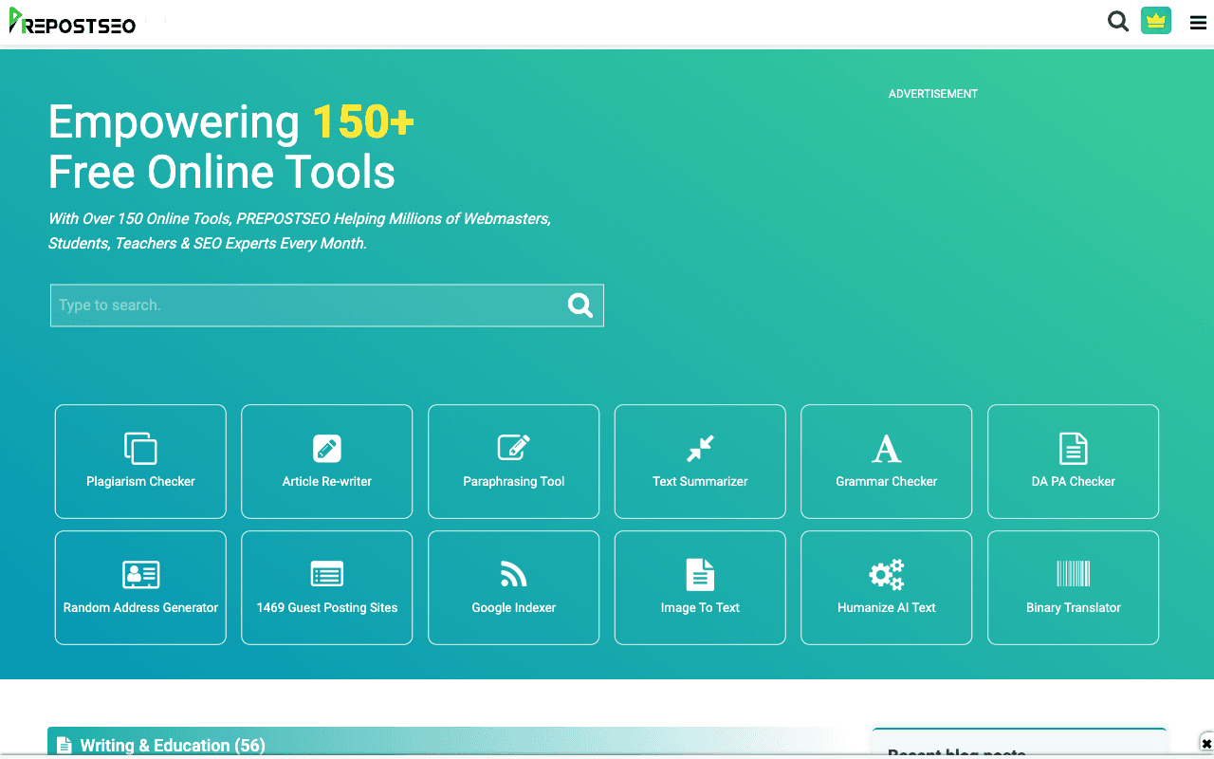Click the Writing & Education (56) heading

click(x=173, y=745)
